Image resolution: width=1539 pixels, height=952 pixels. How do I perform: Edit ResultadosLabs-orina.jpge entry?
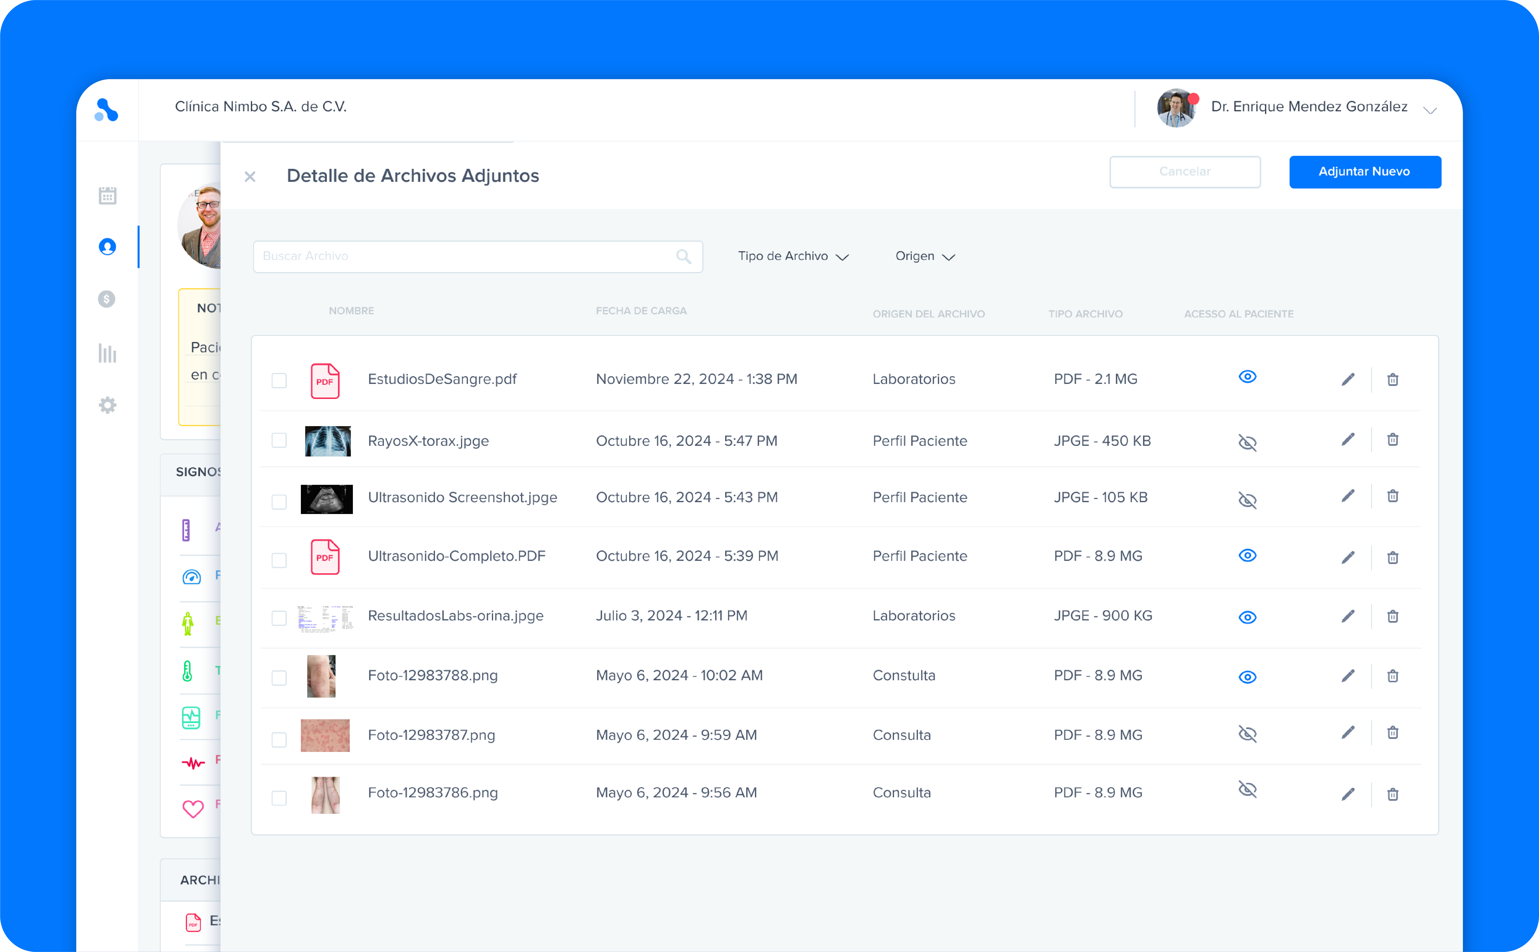(1348, 616)
